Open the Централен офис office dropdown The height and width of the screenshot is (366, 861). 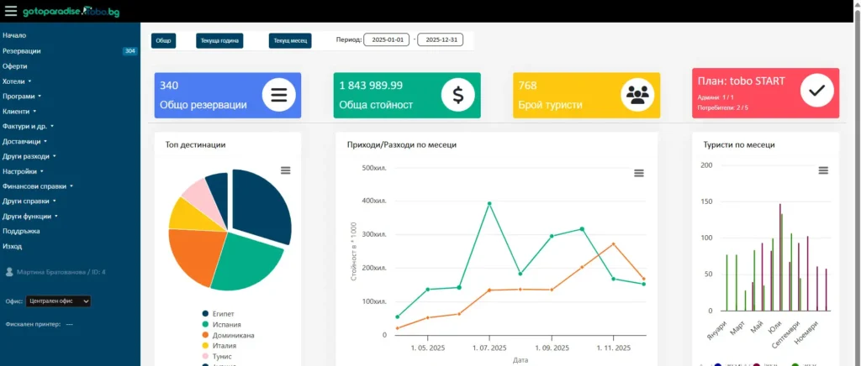pyautogui.click(x=58, y=301)
